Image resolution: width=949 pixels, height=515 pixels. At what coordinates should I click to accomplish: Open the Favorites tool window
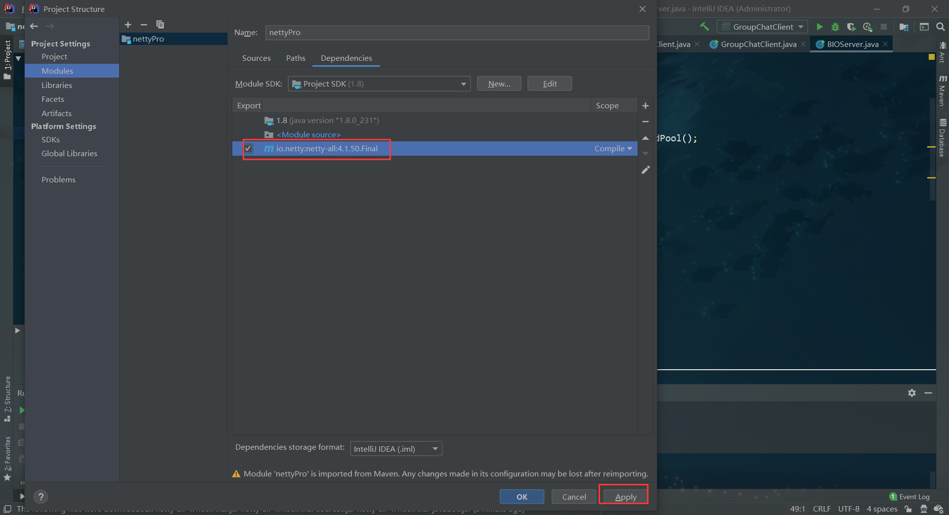pyautogui.click(x=7, y=459)
